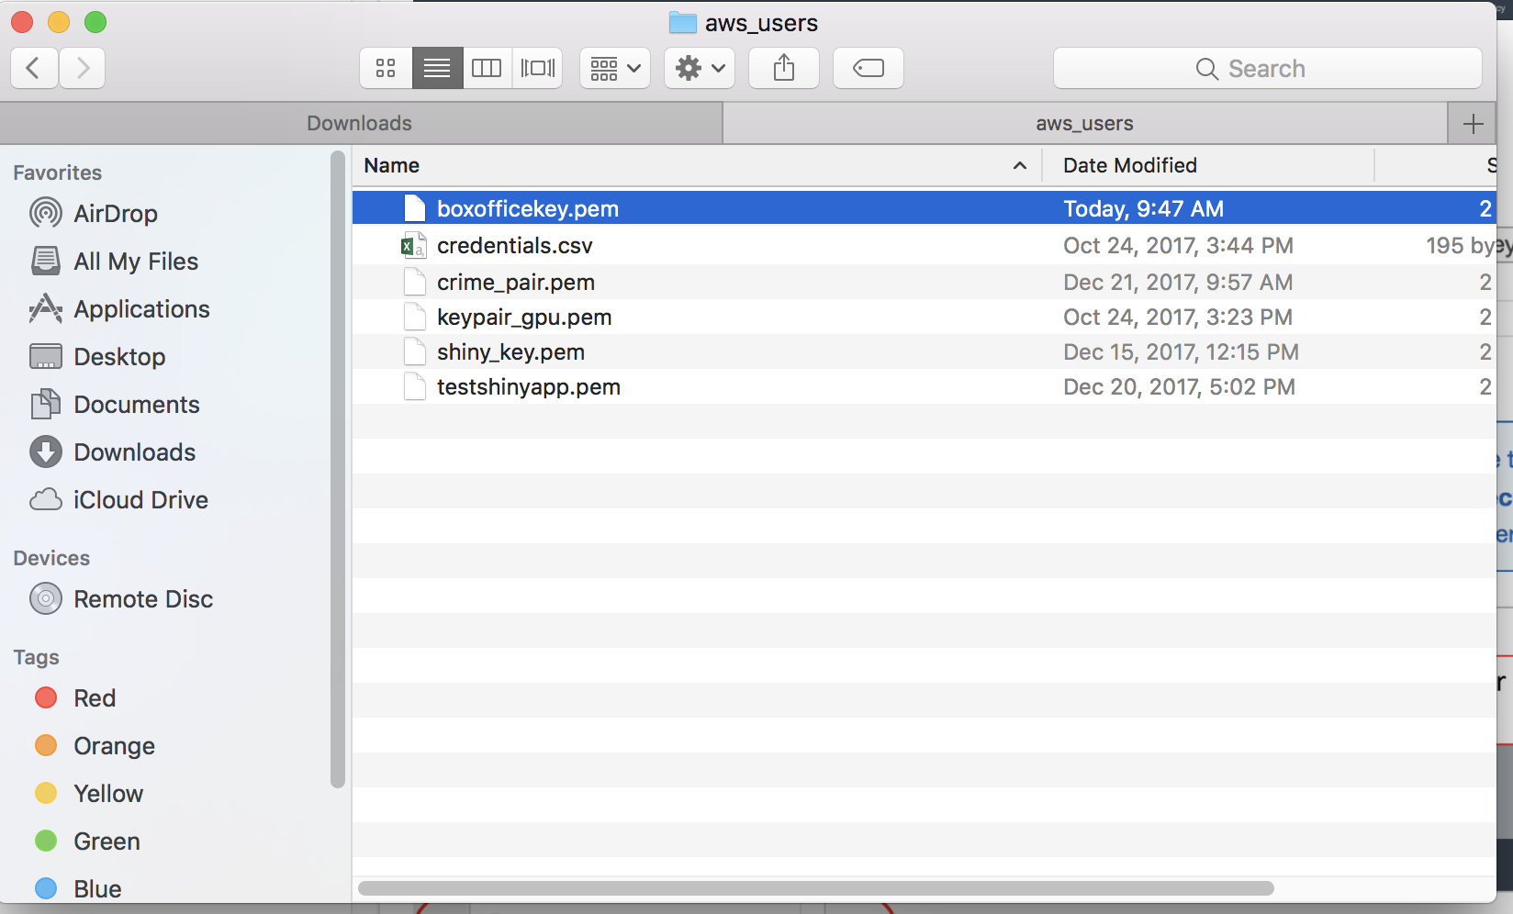
Task: Open Applications folder in sidebar
Action: point(141,309)
